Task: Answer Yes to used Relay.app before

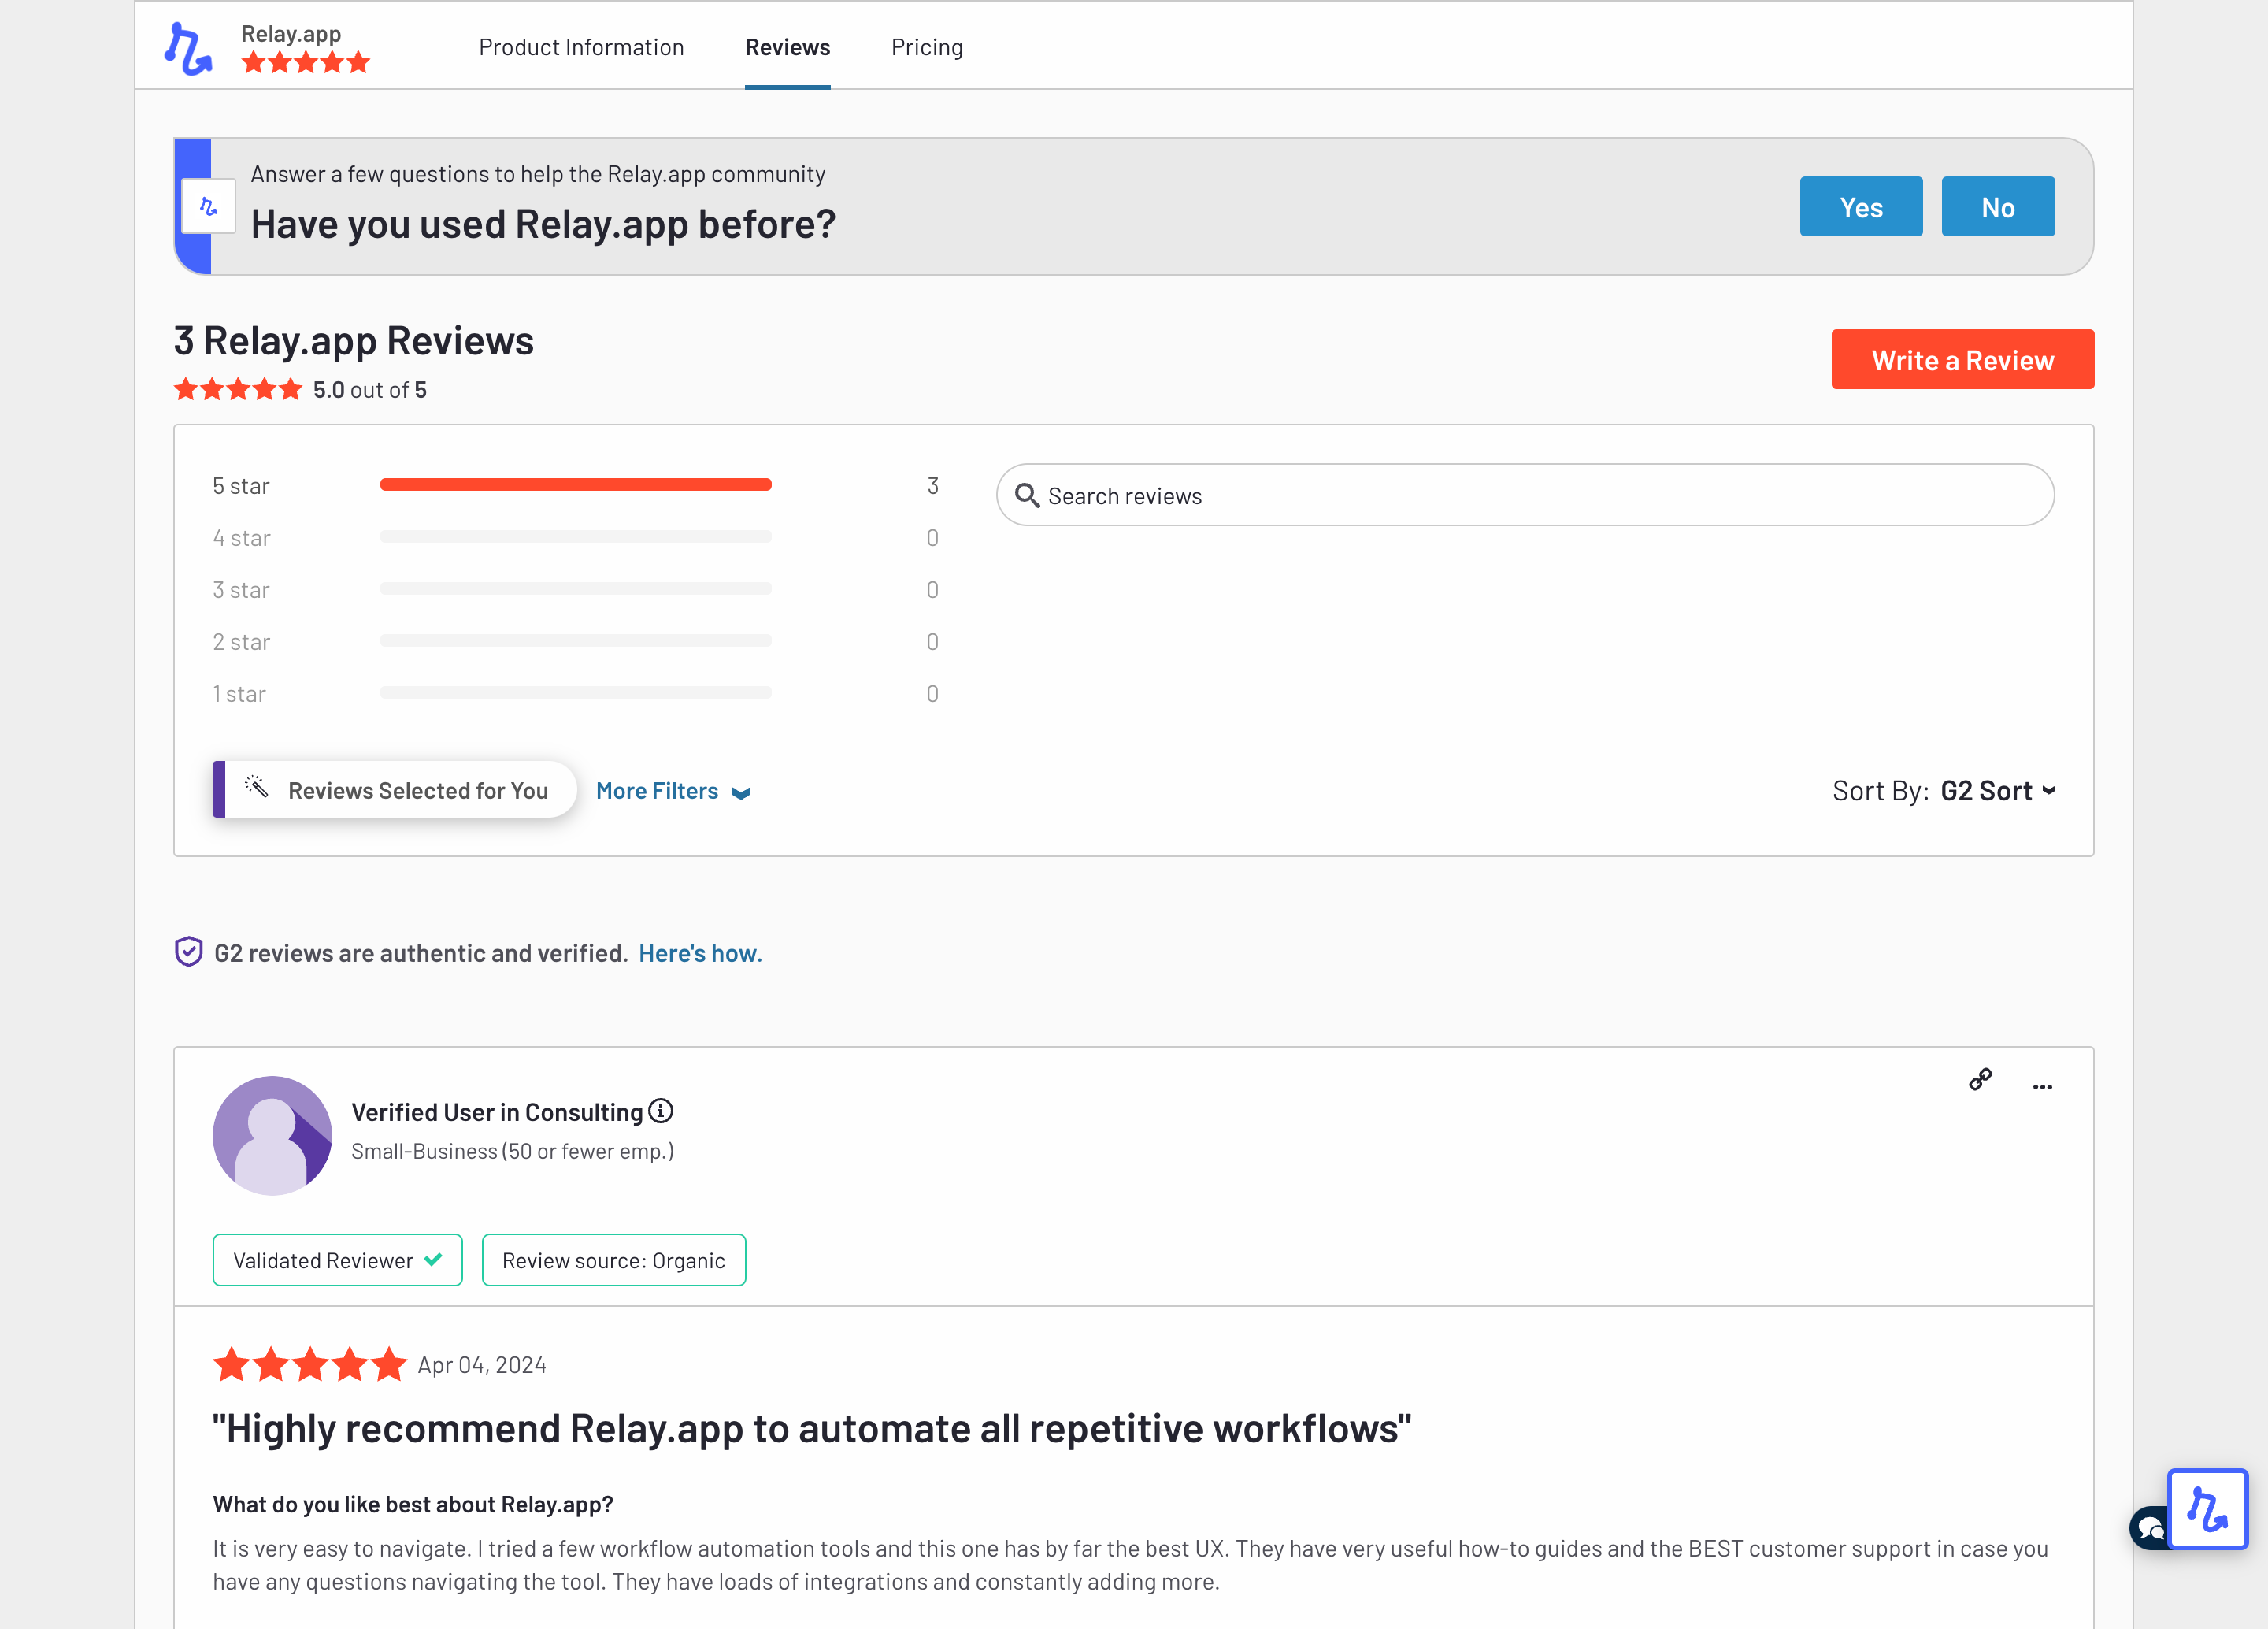Action: (1860, 206)
